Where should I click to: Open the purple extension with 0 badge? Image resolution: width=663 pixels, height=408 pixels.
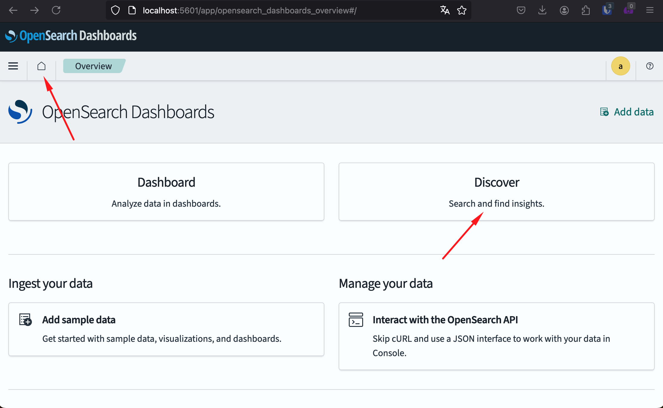628,10
